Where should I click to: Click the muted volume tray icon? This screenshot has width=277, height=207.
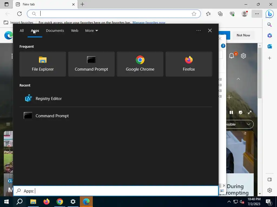242,202
